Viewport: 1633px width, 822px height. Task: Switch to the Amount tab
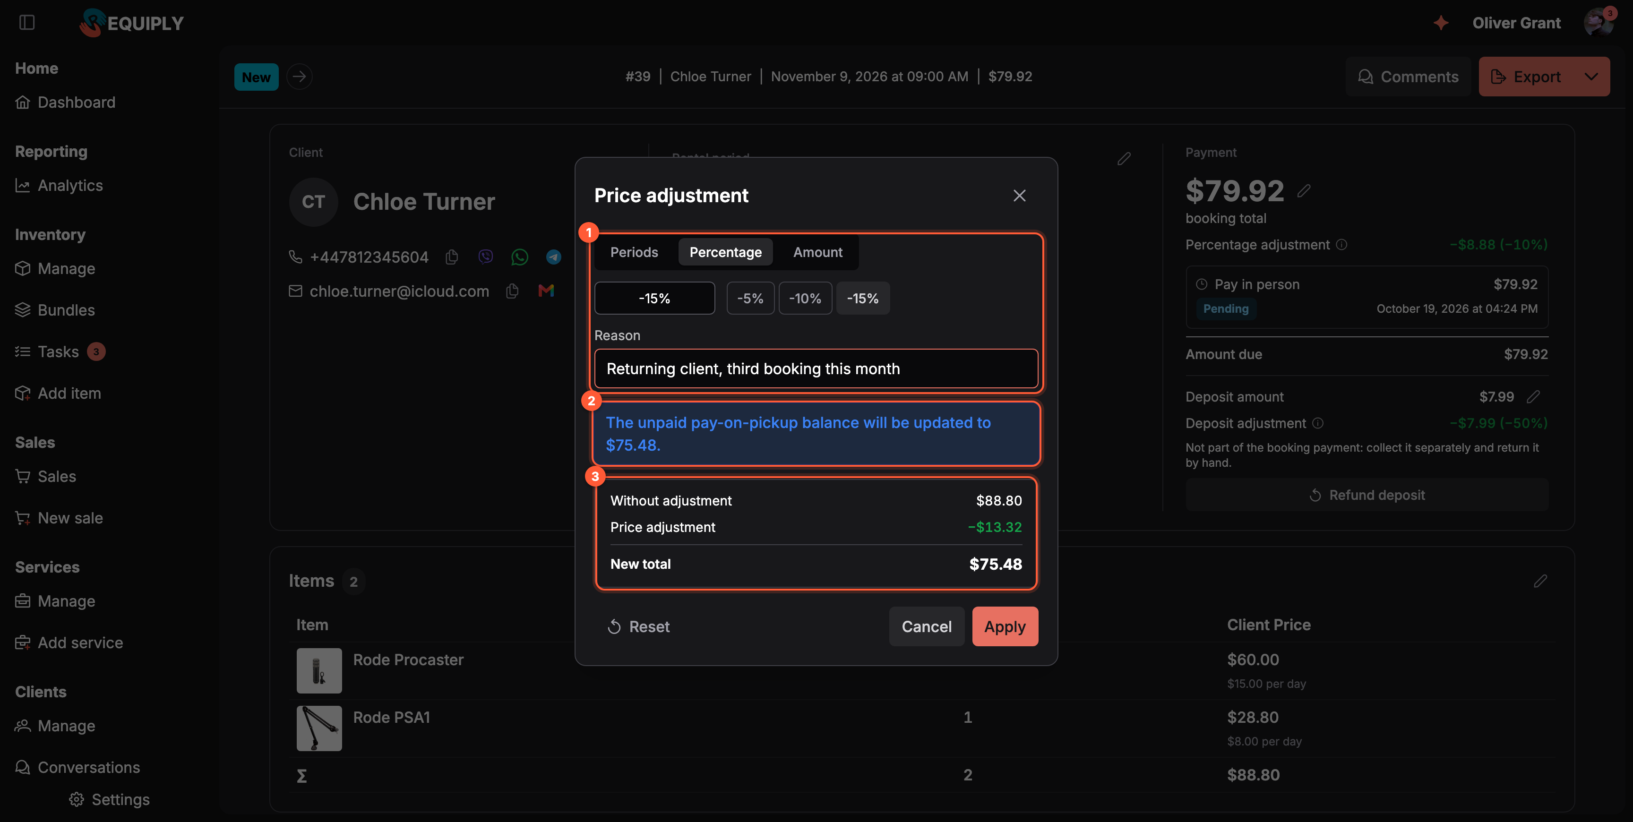click(818, 252)
